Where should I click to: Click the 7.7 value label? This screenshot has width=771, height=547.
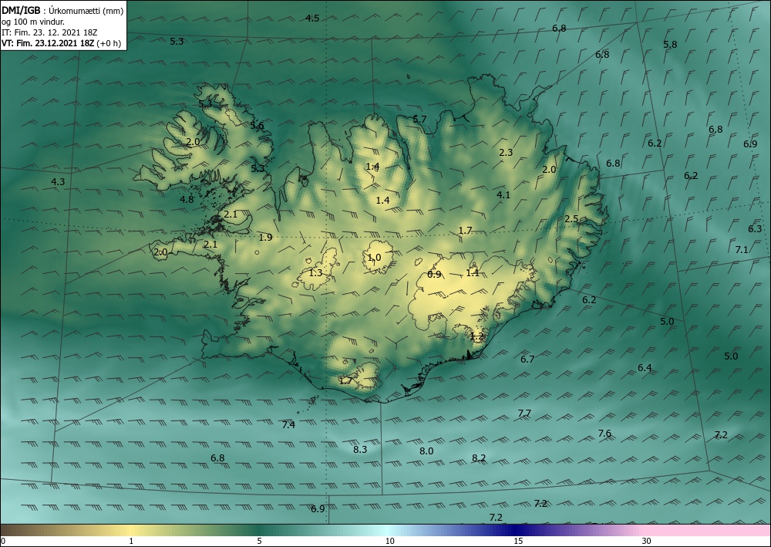524,414
